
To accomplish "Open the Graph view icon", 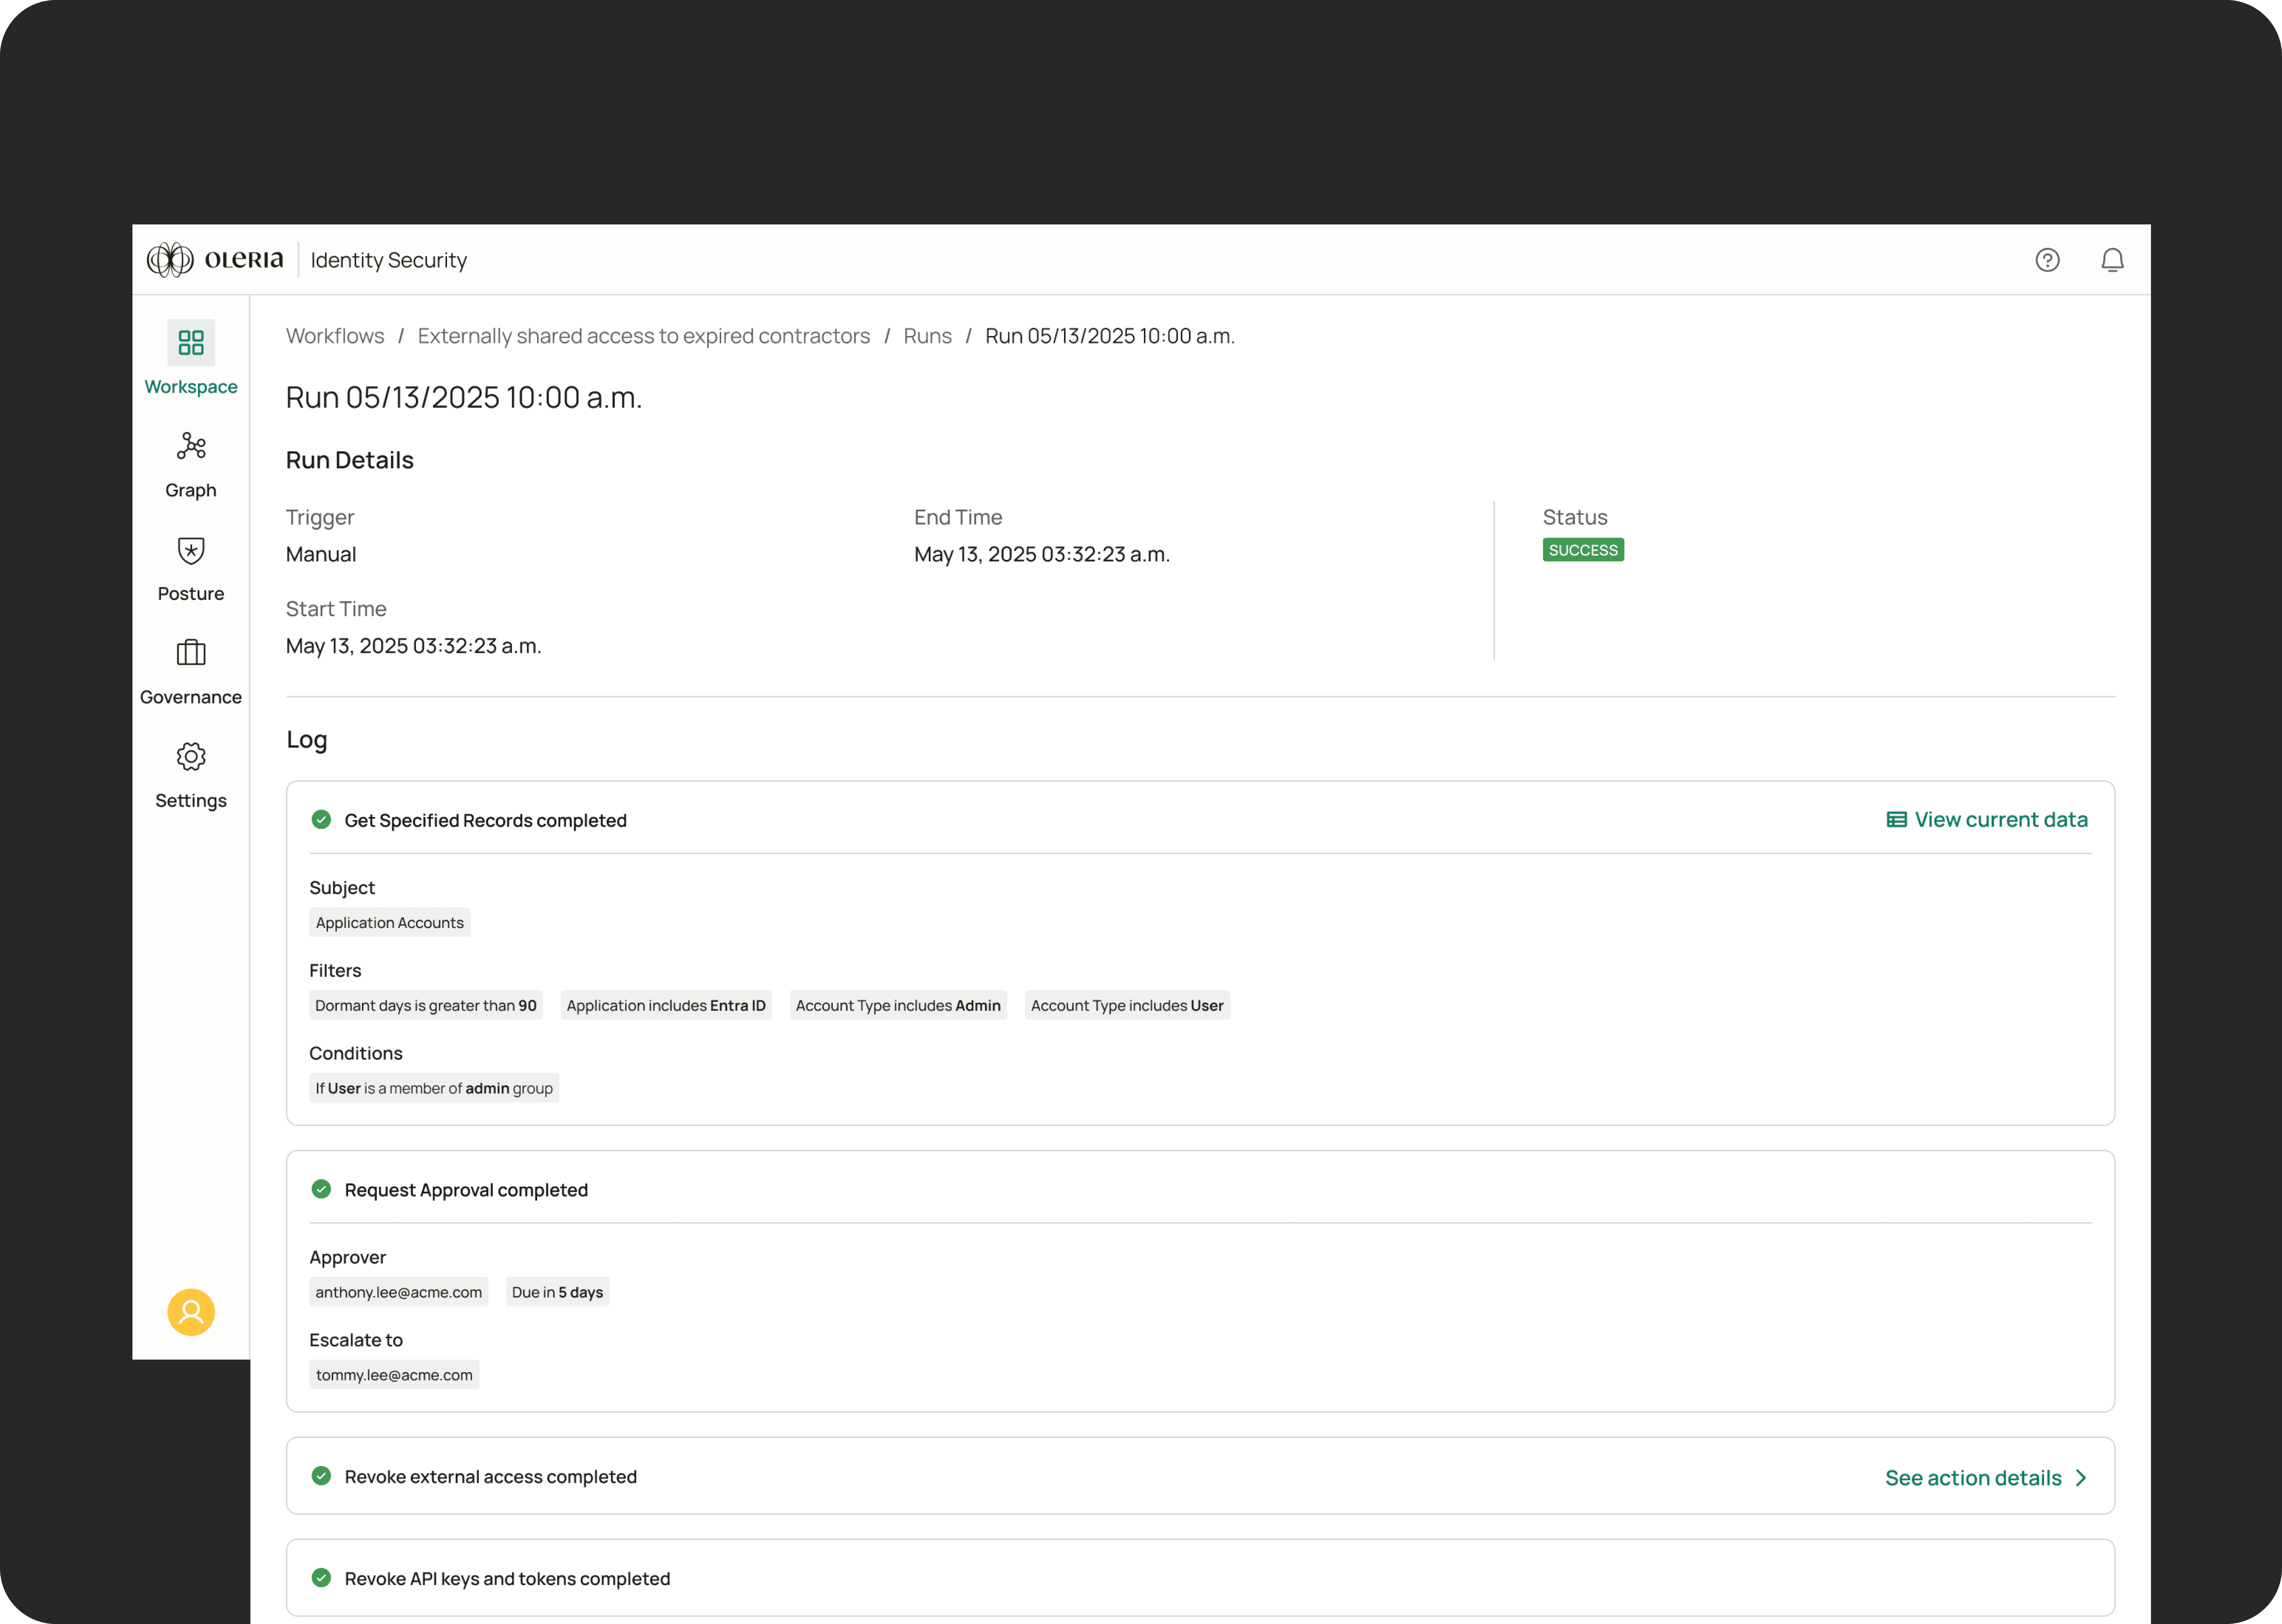I will click(x=190, y=446).
